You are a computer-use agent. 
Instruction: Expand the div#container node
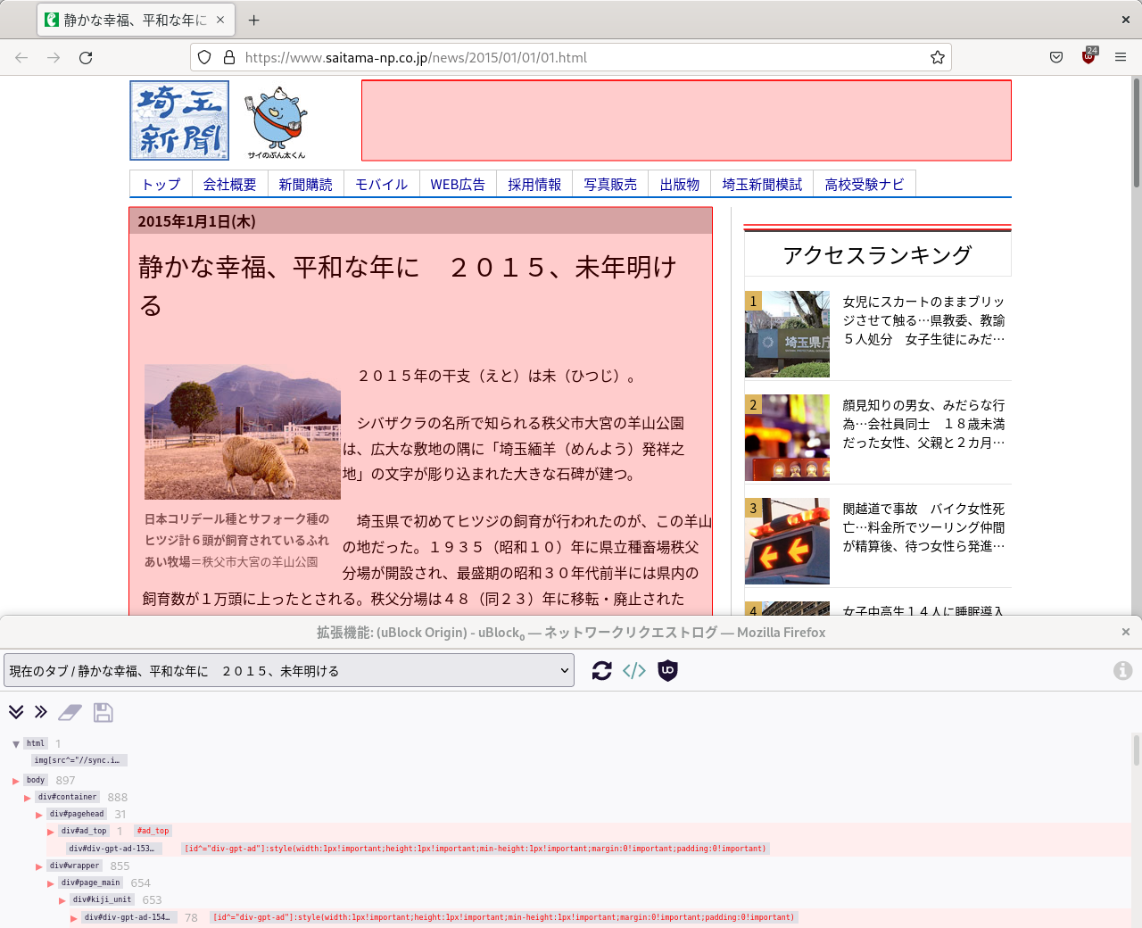tap(28, 798)
